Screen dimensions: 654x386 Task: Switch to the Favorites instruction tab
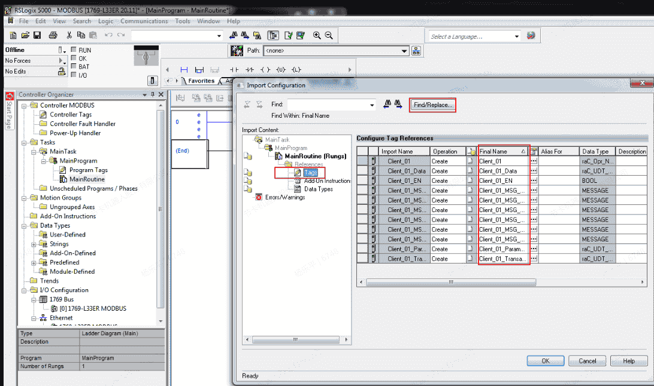pyautogui.click(x=201, y=81)
